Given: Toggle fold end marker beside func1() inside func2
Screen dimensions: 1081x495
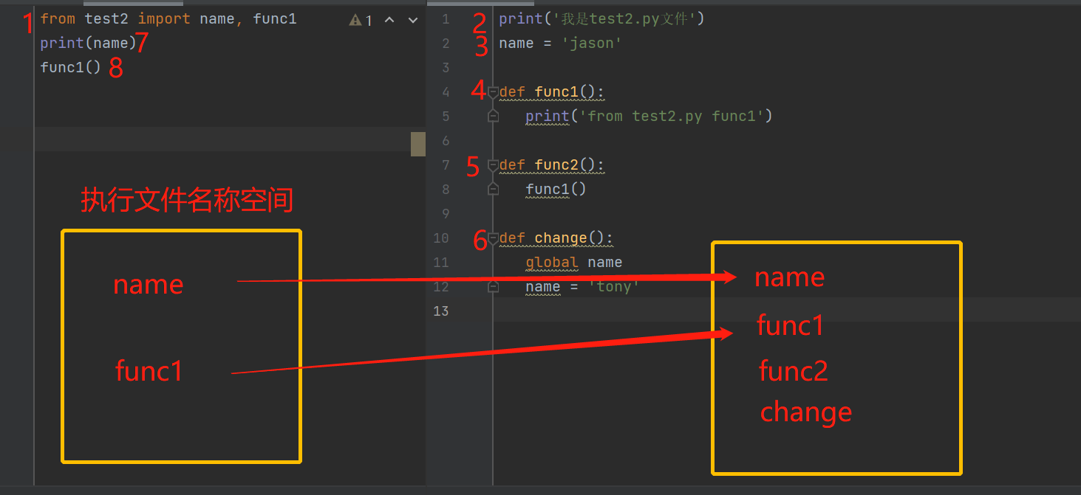Looking at the screenshot, I should (x=494, y=189).
